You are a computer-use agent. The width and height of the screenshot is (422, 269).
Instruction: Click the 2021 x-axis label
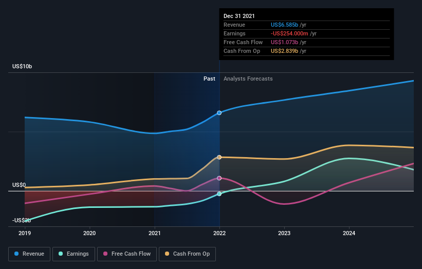155,233
